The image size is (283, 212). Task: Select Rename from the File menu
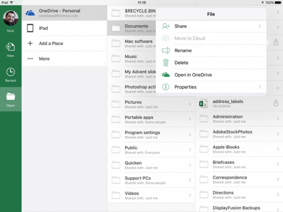click(183, 51)
